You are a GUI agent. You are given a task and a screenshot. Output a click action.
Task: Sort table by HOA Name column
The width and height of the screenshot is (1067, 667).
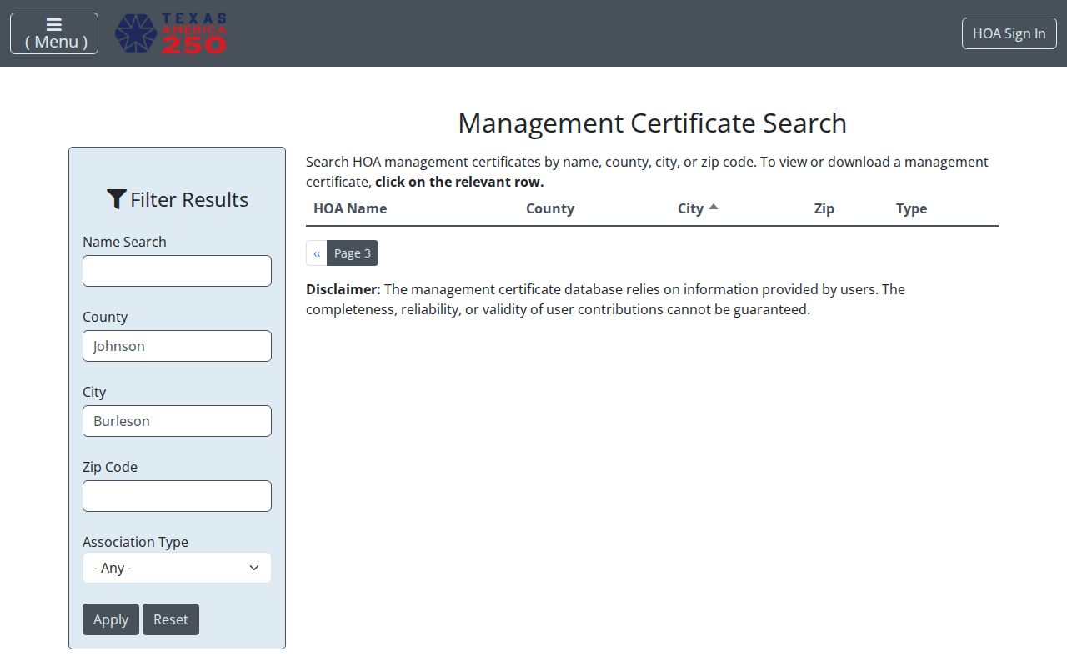pyautogui.click(x=350, y=208)
